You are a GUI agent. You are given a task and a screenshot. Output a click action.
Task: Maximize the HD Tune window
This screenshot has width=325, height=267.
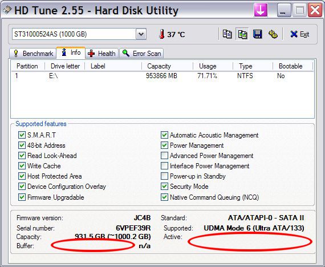[299, 10]
